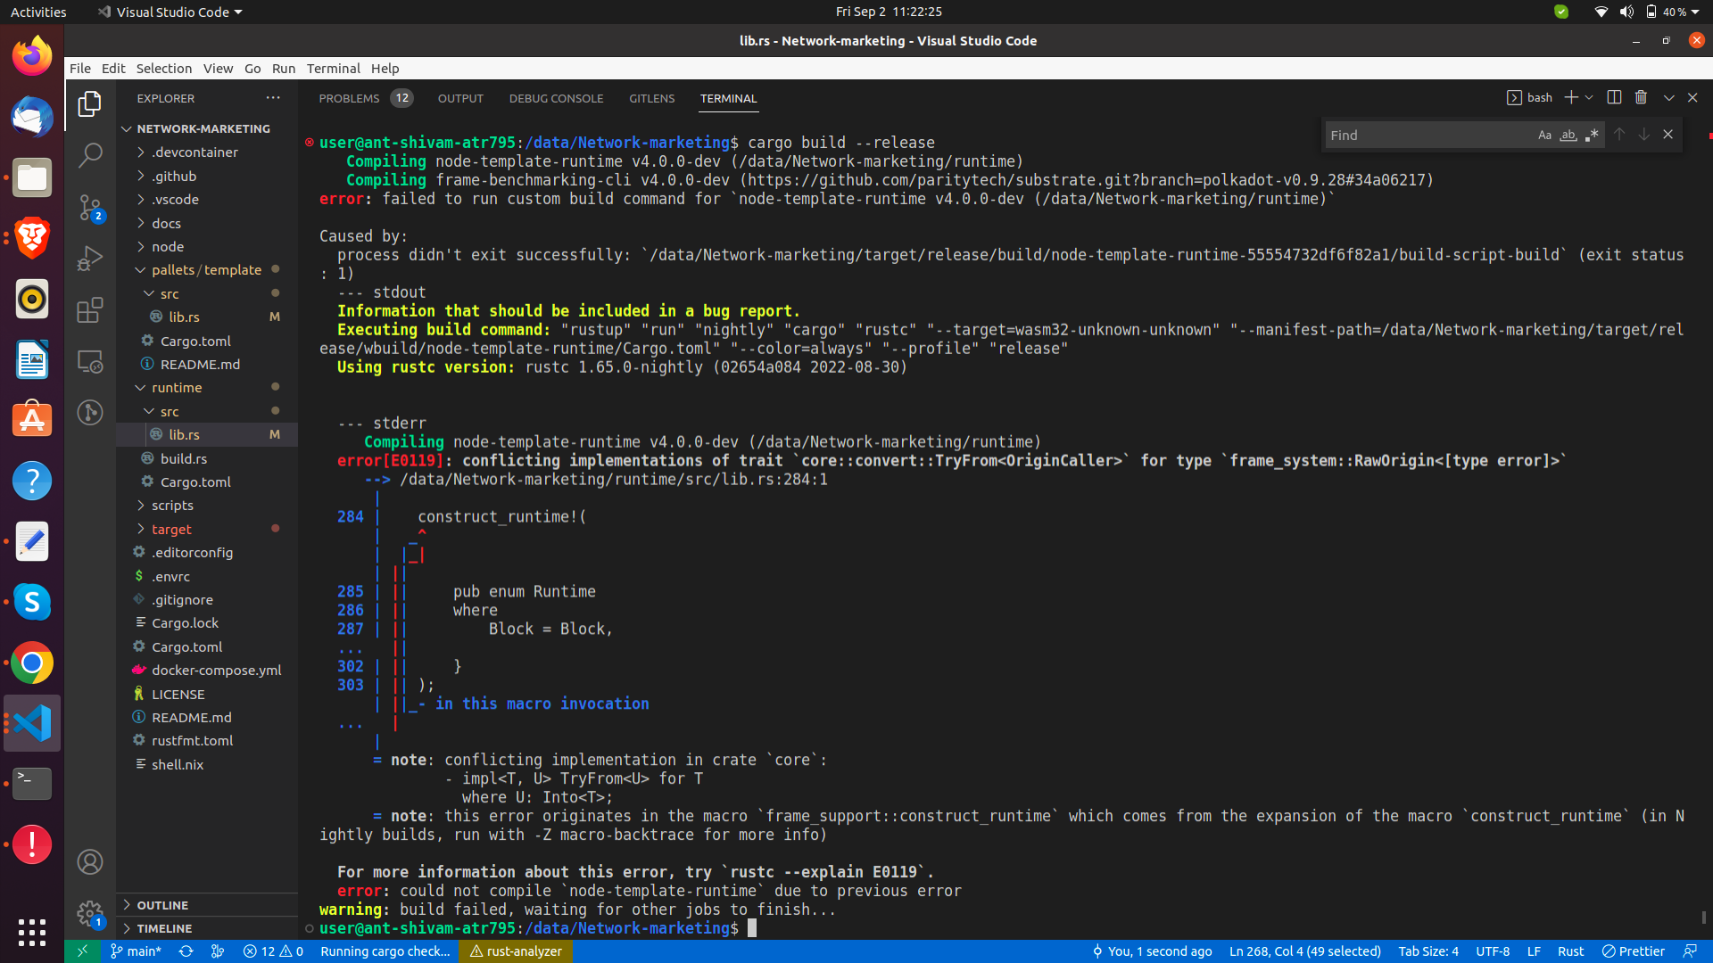Open Firefox from the Ubuntu dock
The height and width of the screenshot is (963, 1713).
(32, 56)
